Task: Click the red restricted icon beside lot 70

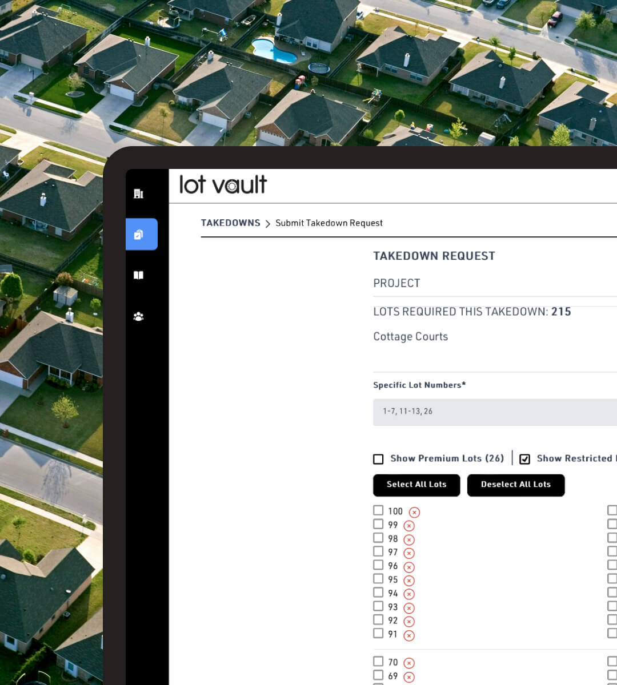Action: coord(409,663)
